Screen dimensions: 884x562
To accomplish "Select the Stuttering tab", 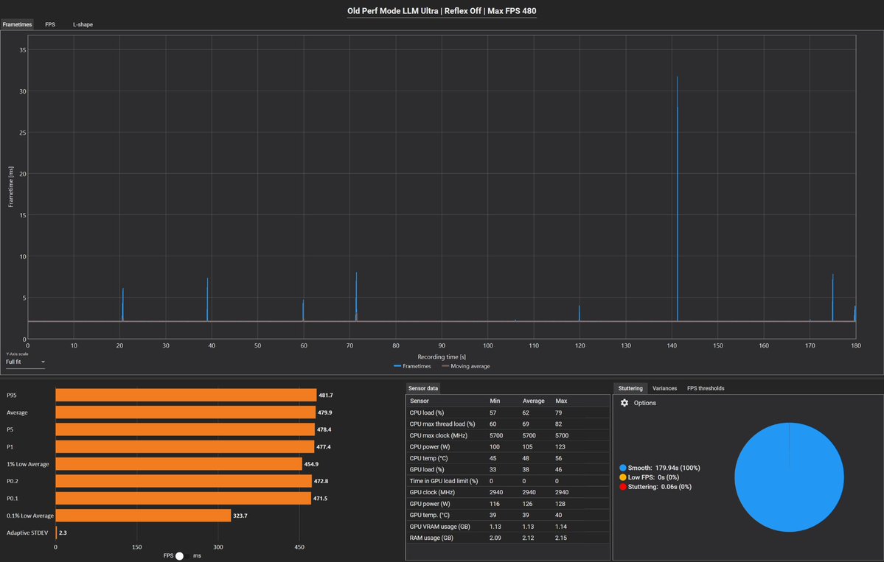I will [630, 388].
